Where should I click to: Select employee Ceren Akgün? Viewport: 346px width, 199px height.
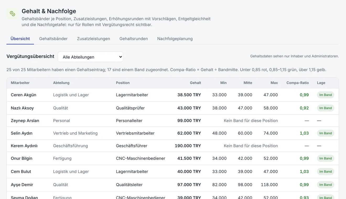click(x=24, y=95)
